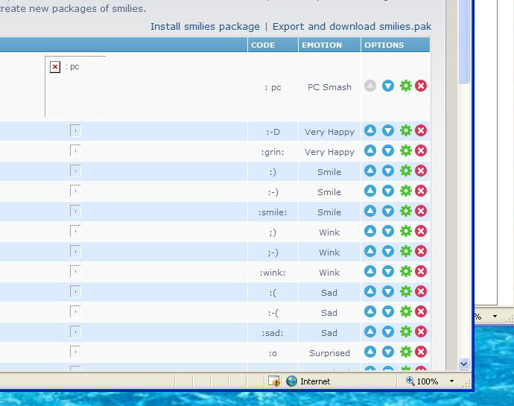Screen dimensions: 514x406
Task: Click the CODE column header
Action: [273, 45]
